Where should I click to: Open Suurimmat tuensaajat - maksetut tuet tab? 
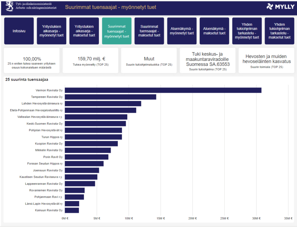coord(149,31)
